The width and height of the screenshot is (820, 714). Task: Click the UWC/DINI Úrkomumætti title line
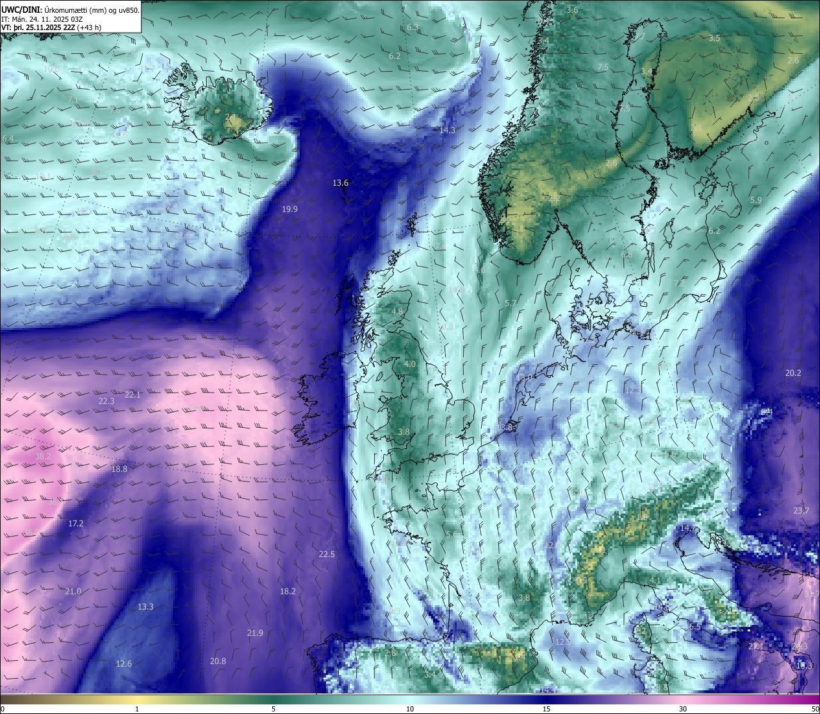[70, 10]
